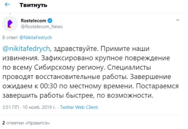The height and width of the screenshot is (129, 188).
Task: Click the В ответ label
Action: (10, 38)
